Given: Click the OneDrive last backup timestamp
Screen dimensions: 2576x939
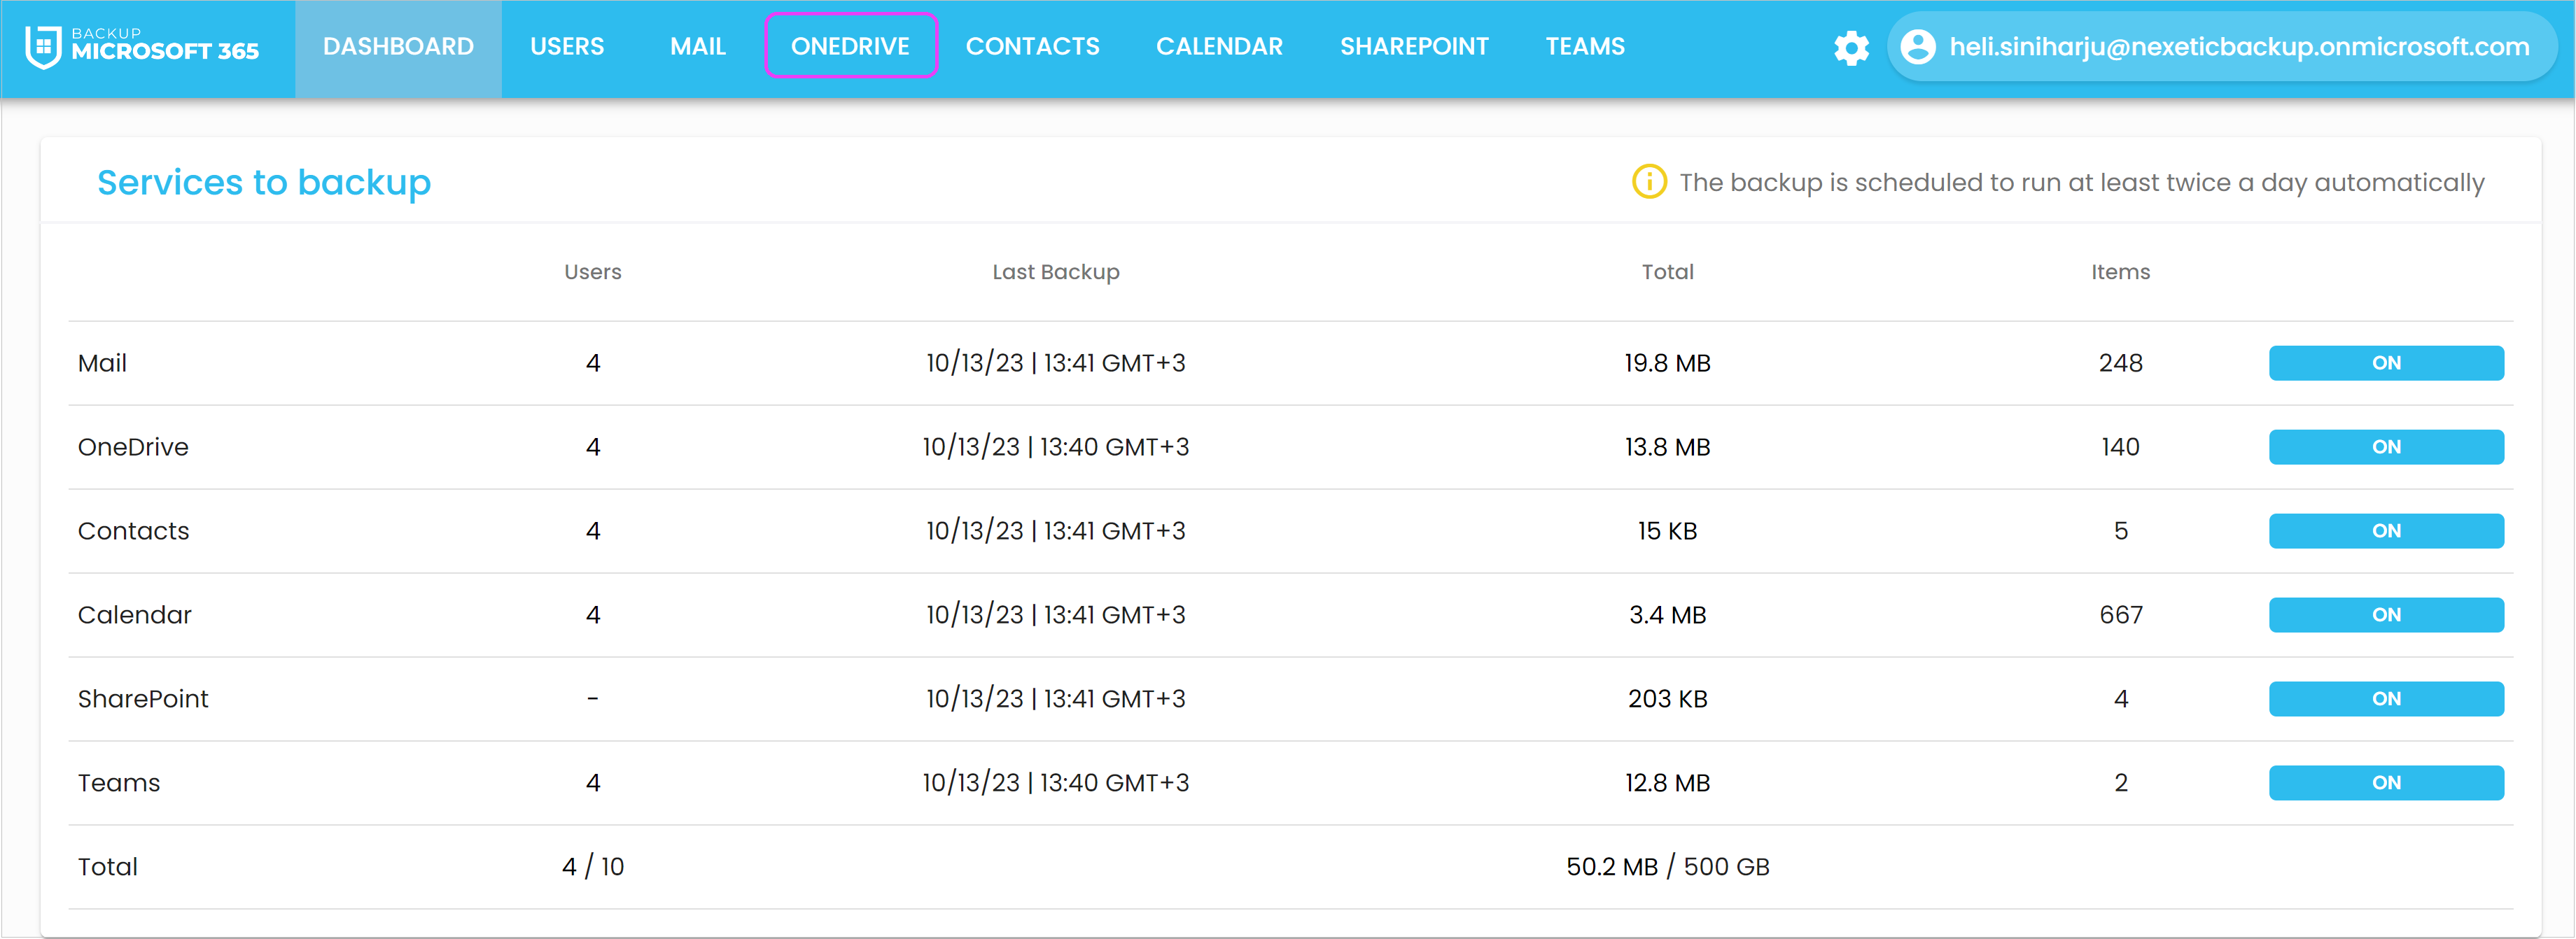Looking at the screenshot, I should tap(1056, 447).
